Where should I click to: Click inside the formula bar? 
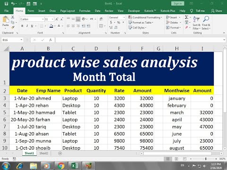[139, 40]
